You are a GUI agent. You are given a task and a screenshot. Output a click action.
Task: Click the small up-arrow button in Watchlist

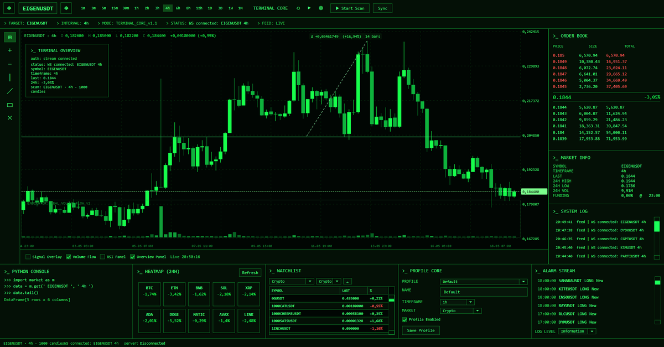click(347, 281)
